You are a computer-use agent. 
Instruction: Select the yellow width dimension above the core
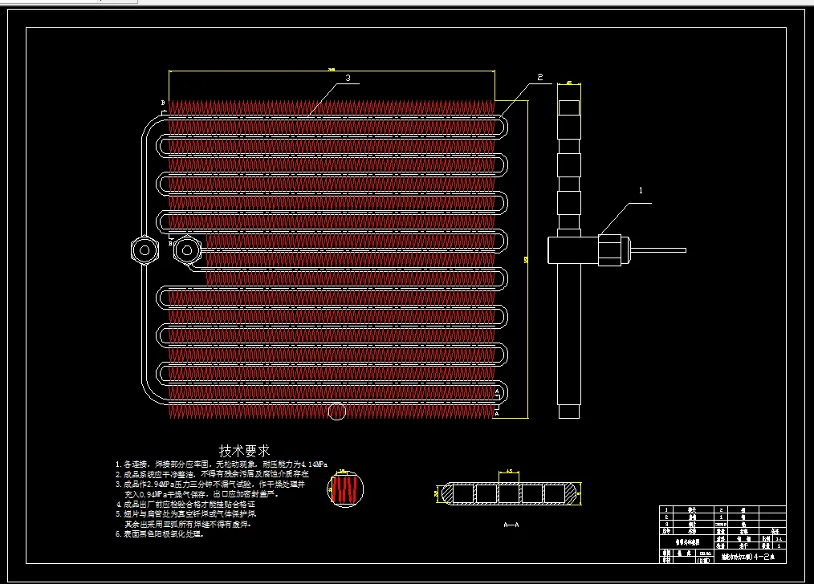point(332,71)
